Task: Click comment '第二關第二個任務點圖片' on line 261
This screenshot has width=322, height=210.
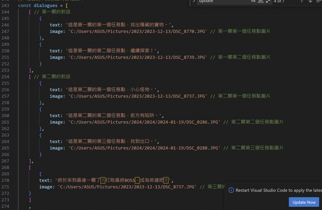Action: pyautogui.click(x=257, y=122)
